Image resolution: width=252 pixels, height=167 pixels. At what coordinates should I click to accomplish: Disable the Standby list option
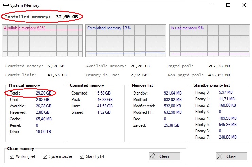tap(82, 156)
